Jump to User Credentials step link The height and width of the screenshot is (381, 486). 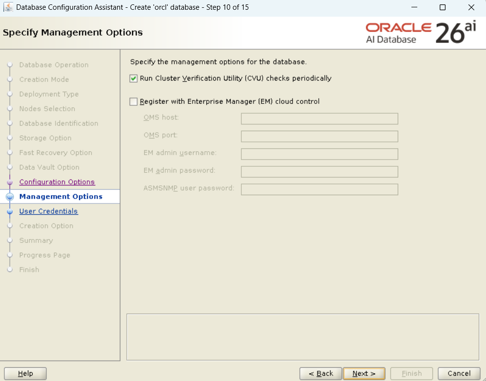click(48, 211)
